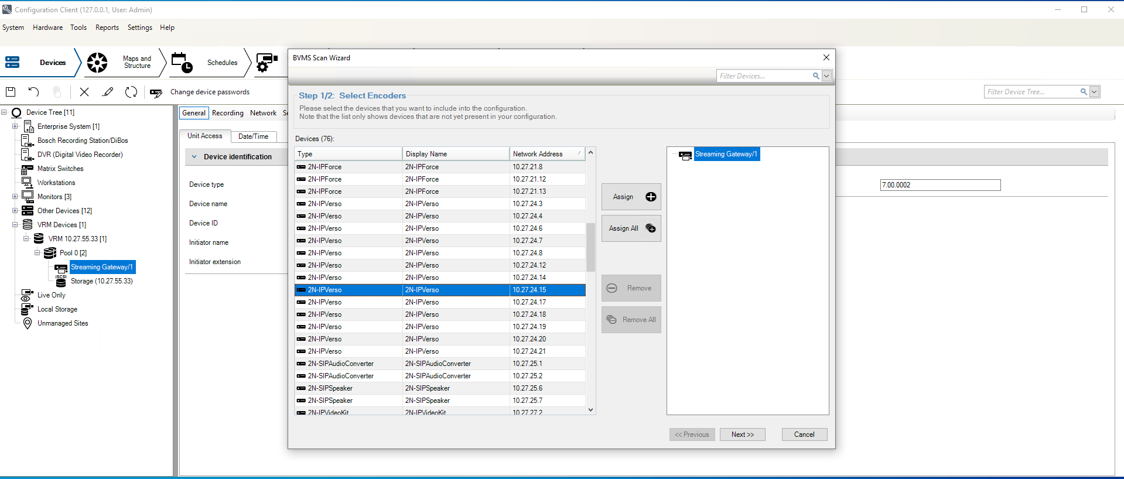The width and height of the screenshot is (1124, 479).
Task: Open the Schedules calendar clock icon
Action: (182, 63)
